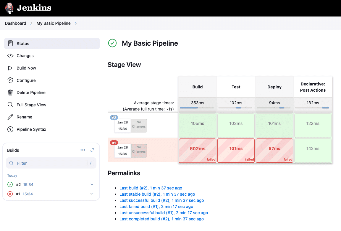Click the slash shortcut badge in Filter

click(91, 163)
